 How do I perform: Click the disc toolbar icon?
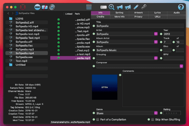click(x=52, y=7)
